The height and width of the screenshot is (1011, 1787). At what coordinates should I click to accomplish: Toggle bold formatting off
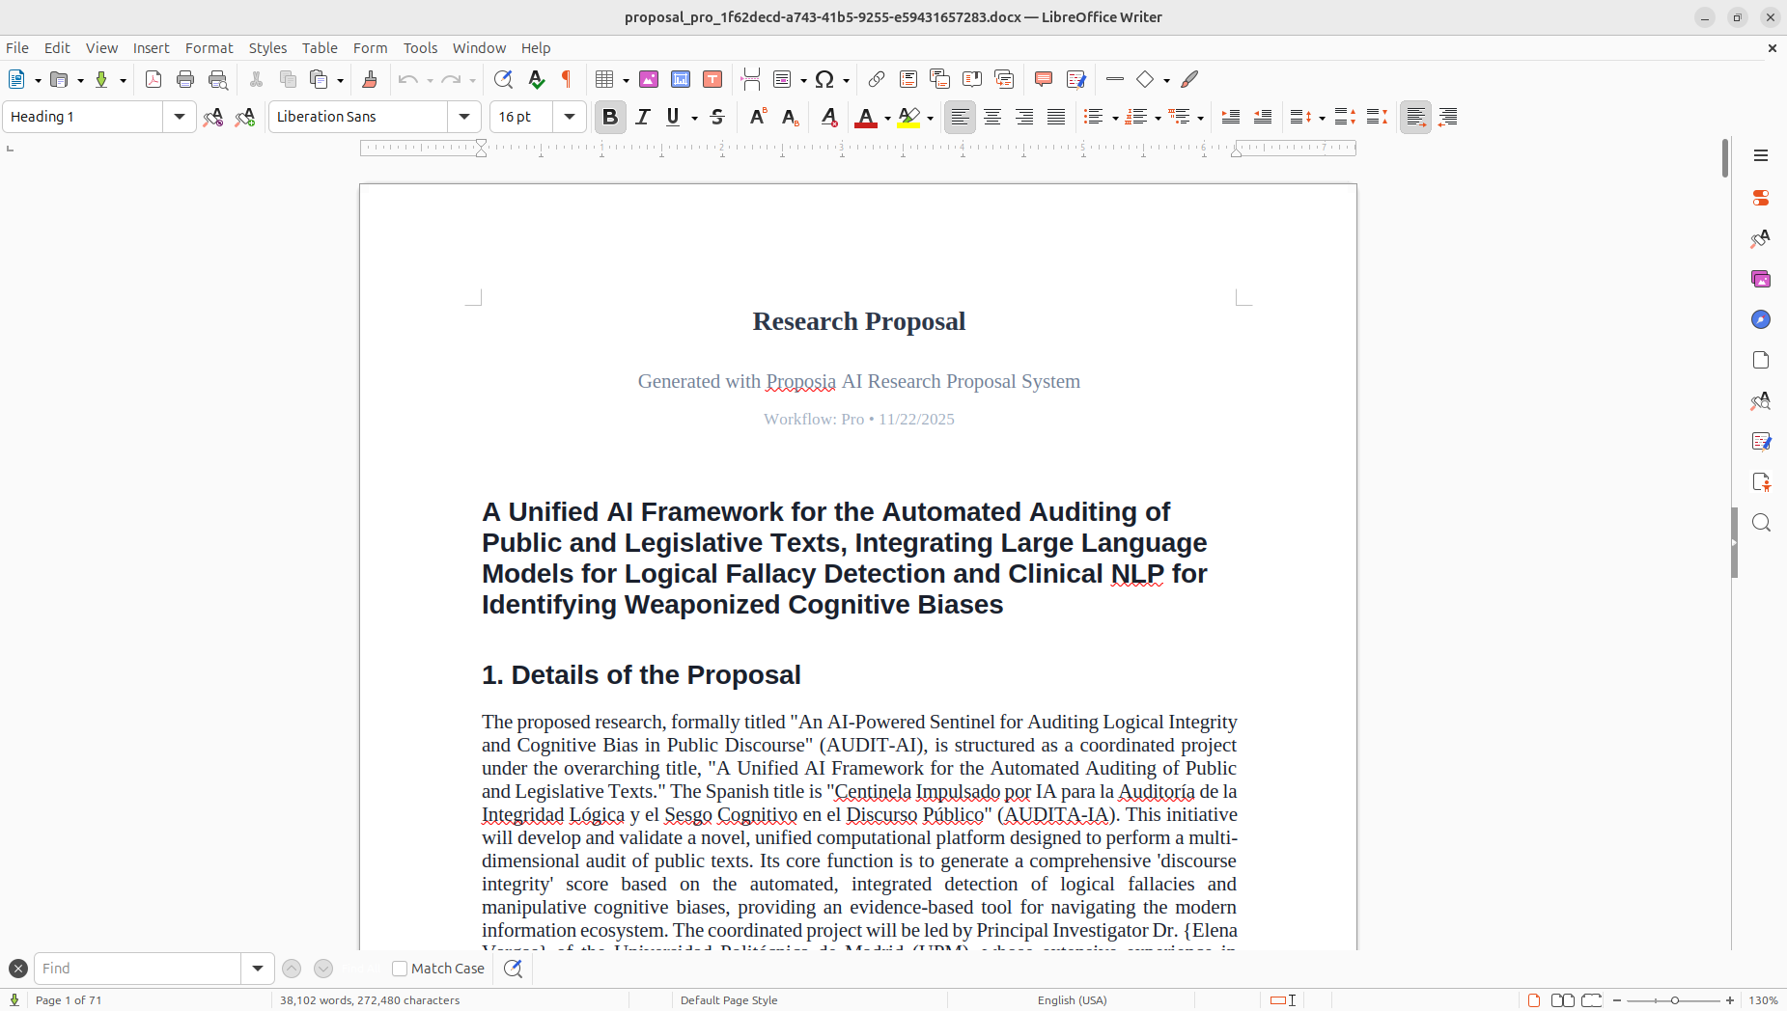click(x=609, y=117)
